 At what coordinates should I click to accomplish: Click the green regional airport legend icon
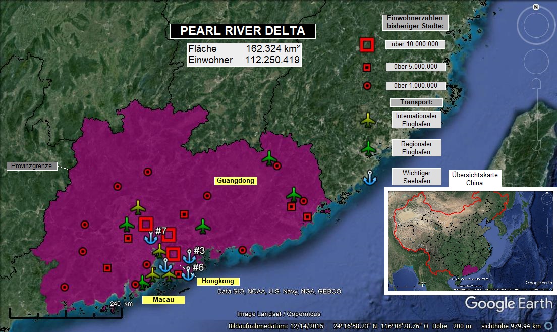(369, 148)
